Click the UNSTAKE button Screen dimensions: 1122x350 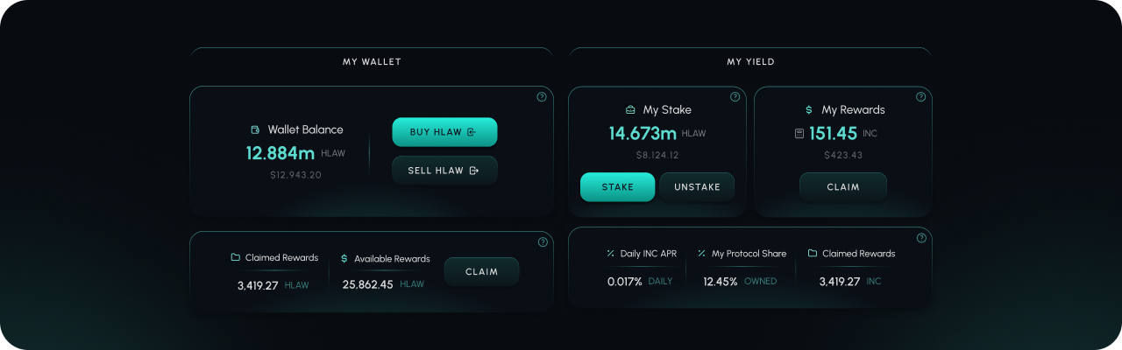coord(697,187)
